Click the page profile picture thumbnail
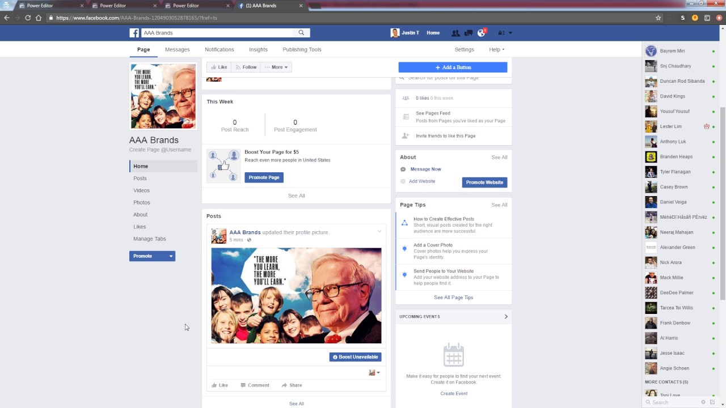Screen dimensions: 726x408 pos(163,96)
